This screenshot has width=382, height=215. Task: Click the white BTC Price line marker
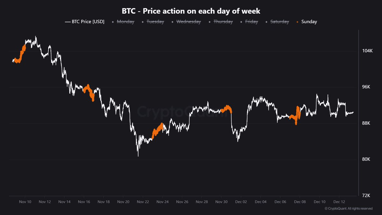click(67, 22)
